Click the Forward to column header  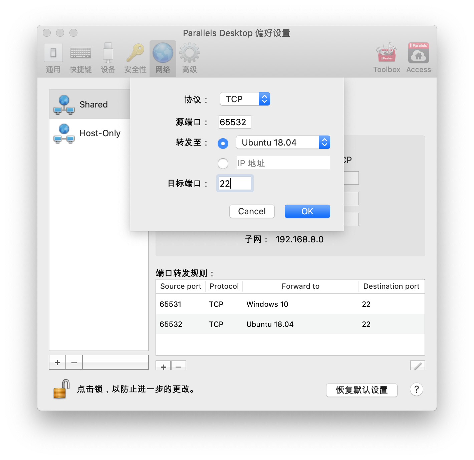[300, 286]
